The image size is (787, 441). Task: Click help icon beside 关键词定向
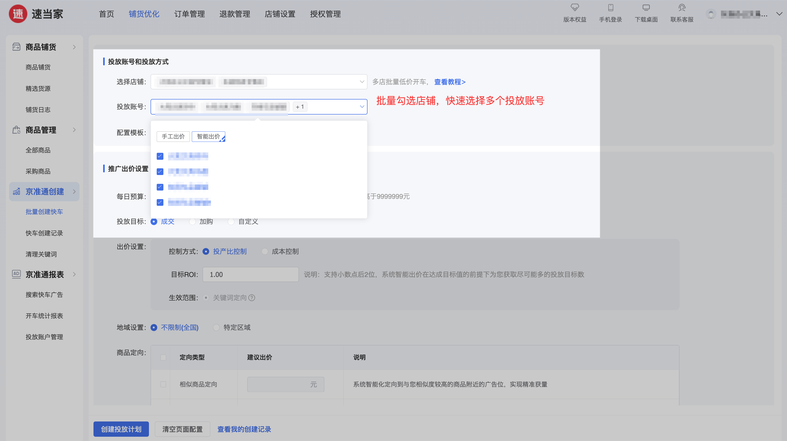[x=252, y=298]
